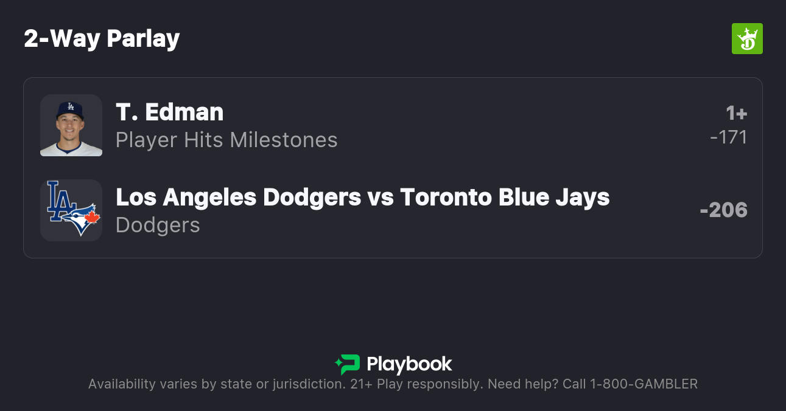786x411 pixels.
Task: Click the DraftKings logo icon
Action: tap(746, 39)
